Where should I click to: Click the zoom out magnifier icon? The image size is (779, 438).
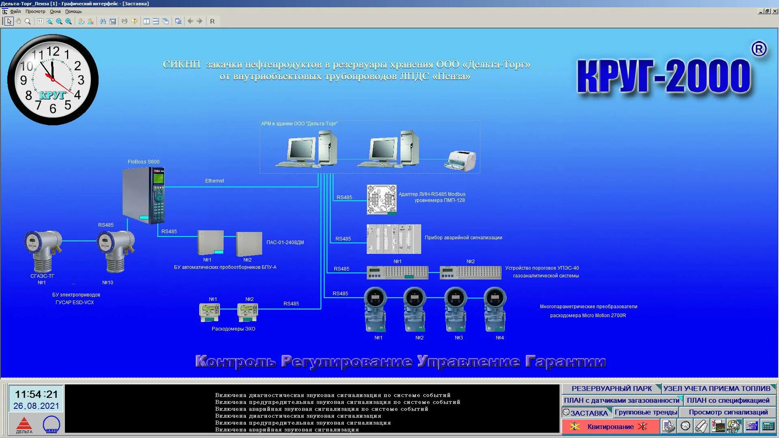click(59, 21)
